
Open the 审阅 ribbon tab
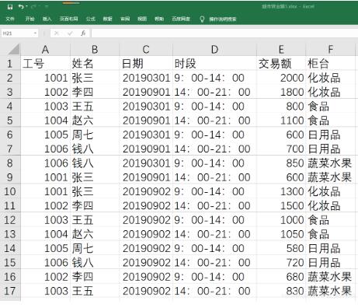point(125,19)
